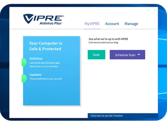
Task: Click the Updates heading
Action: 36,75
